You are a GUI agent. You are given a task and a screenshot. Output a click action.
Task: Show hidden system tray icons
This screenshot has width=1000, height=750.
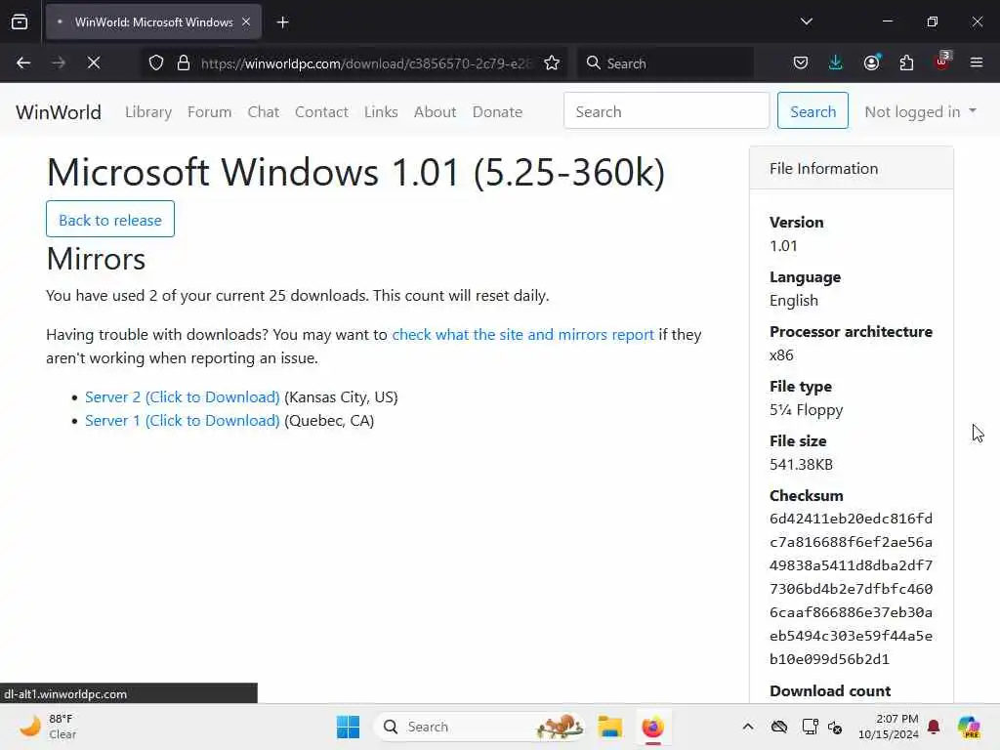[x=748, y=727]
